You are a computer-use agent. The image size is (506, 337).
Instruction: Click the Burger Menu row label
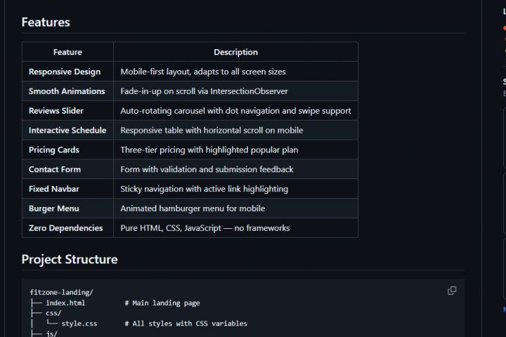(x=53, y=209)
